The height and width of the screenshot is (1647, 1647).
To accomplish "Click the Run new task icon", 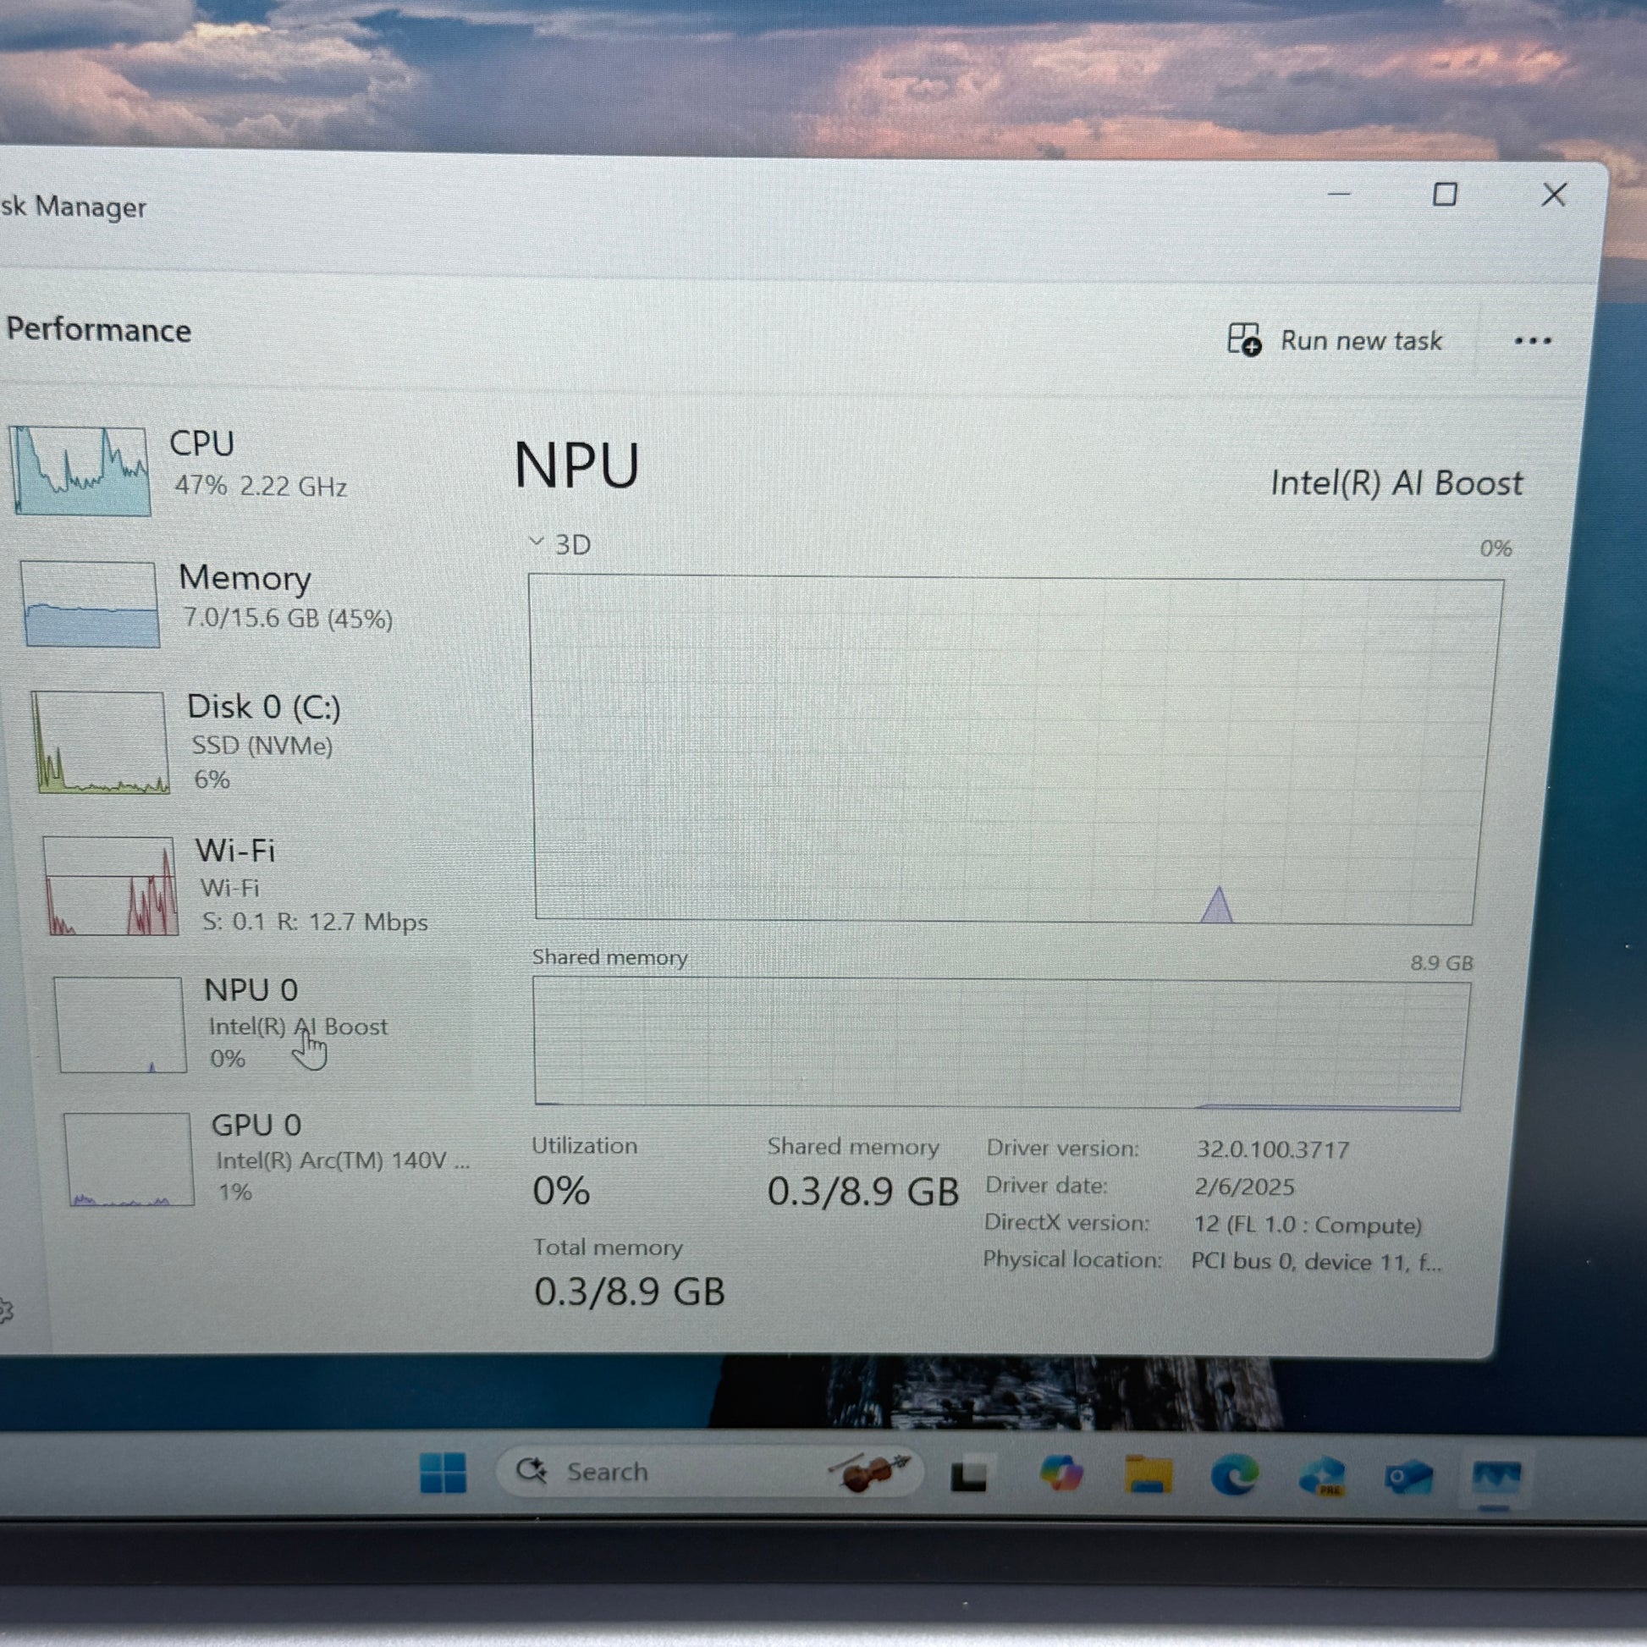I will pos(1244,339).
